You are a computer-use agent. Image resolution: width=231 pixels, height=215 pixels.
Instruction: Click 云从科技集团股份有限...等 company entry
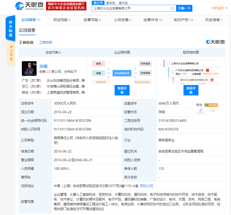66,81
